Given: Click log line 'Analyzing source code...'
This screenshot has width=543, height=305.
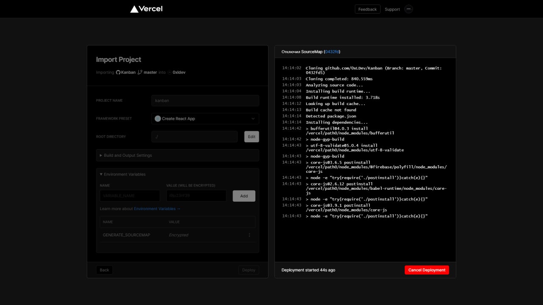Looking at the screenshot, I should click(x=334, y=85).
